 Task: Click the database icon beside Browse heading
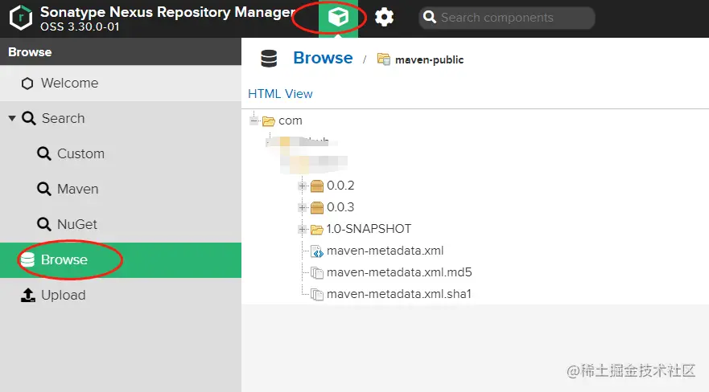click(269, 59)
